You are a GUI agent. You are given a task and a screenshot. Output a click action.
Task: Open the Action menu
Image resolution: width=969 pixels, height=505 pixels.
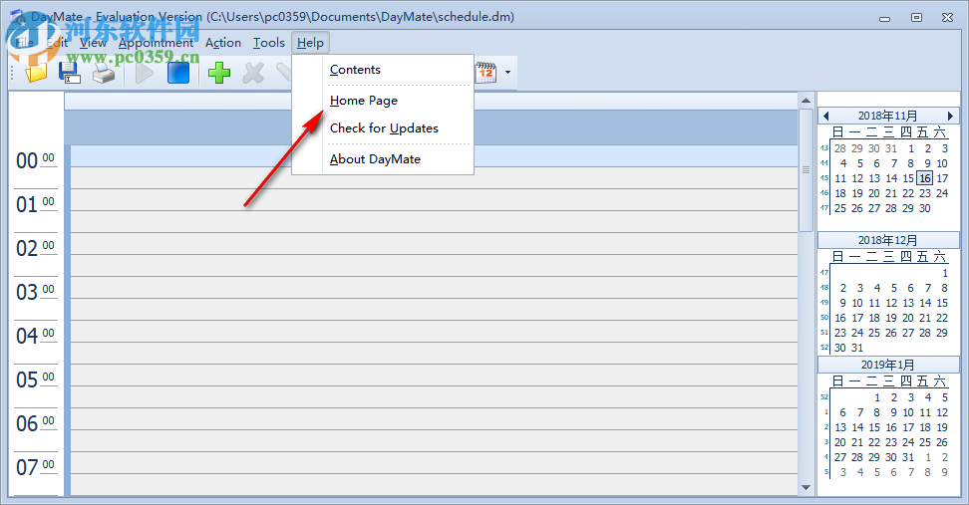[x=223, y=43]
